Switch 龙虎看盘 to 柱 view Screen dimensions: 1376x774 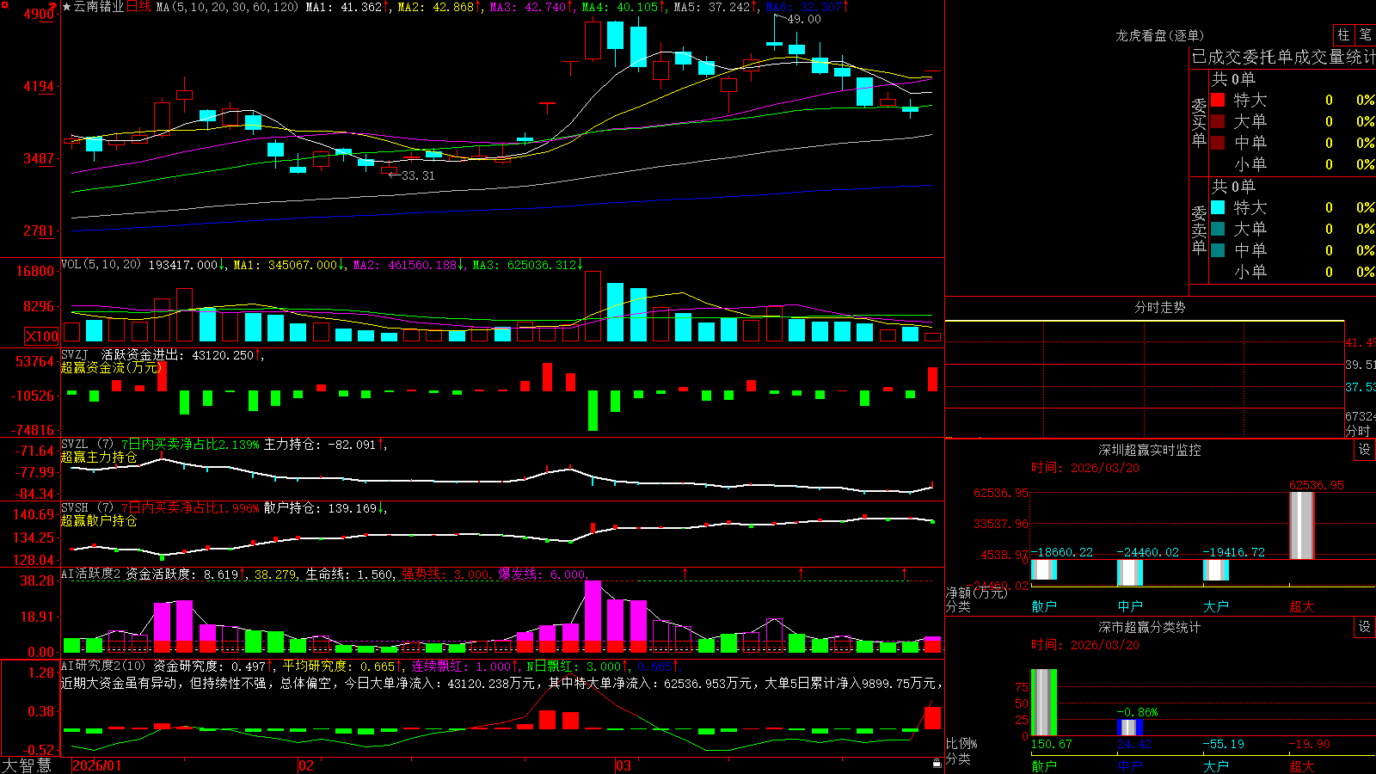1343,34
